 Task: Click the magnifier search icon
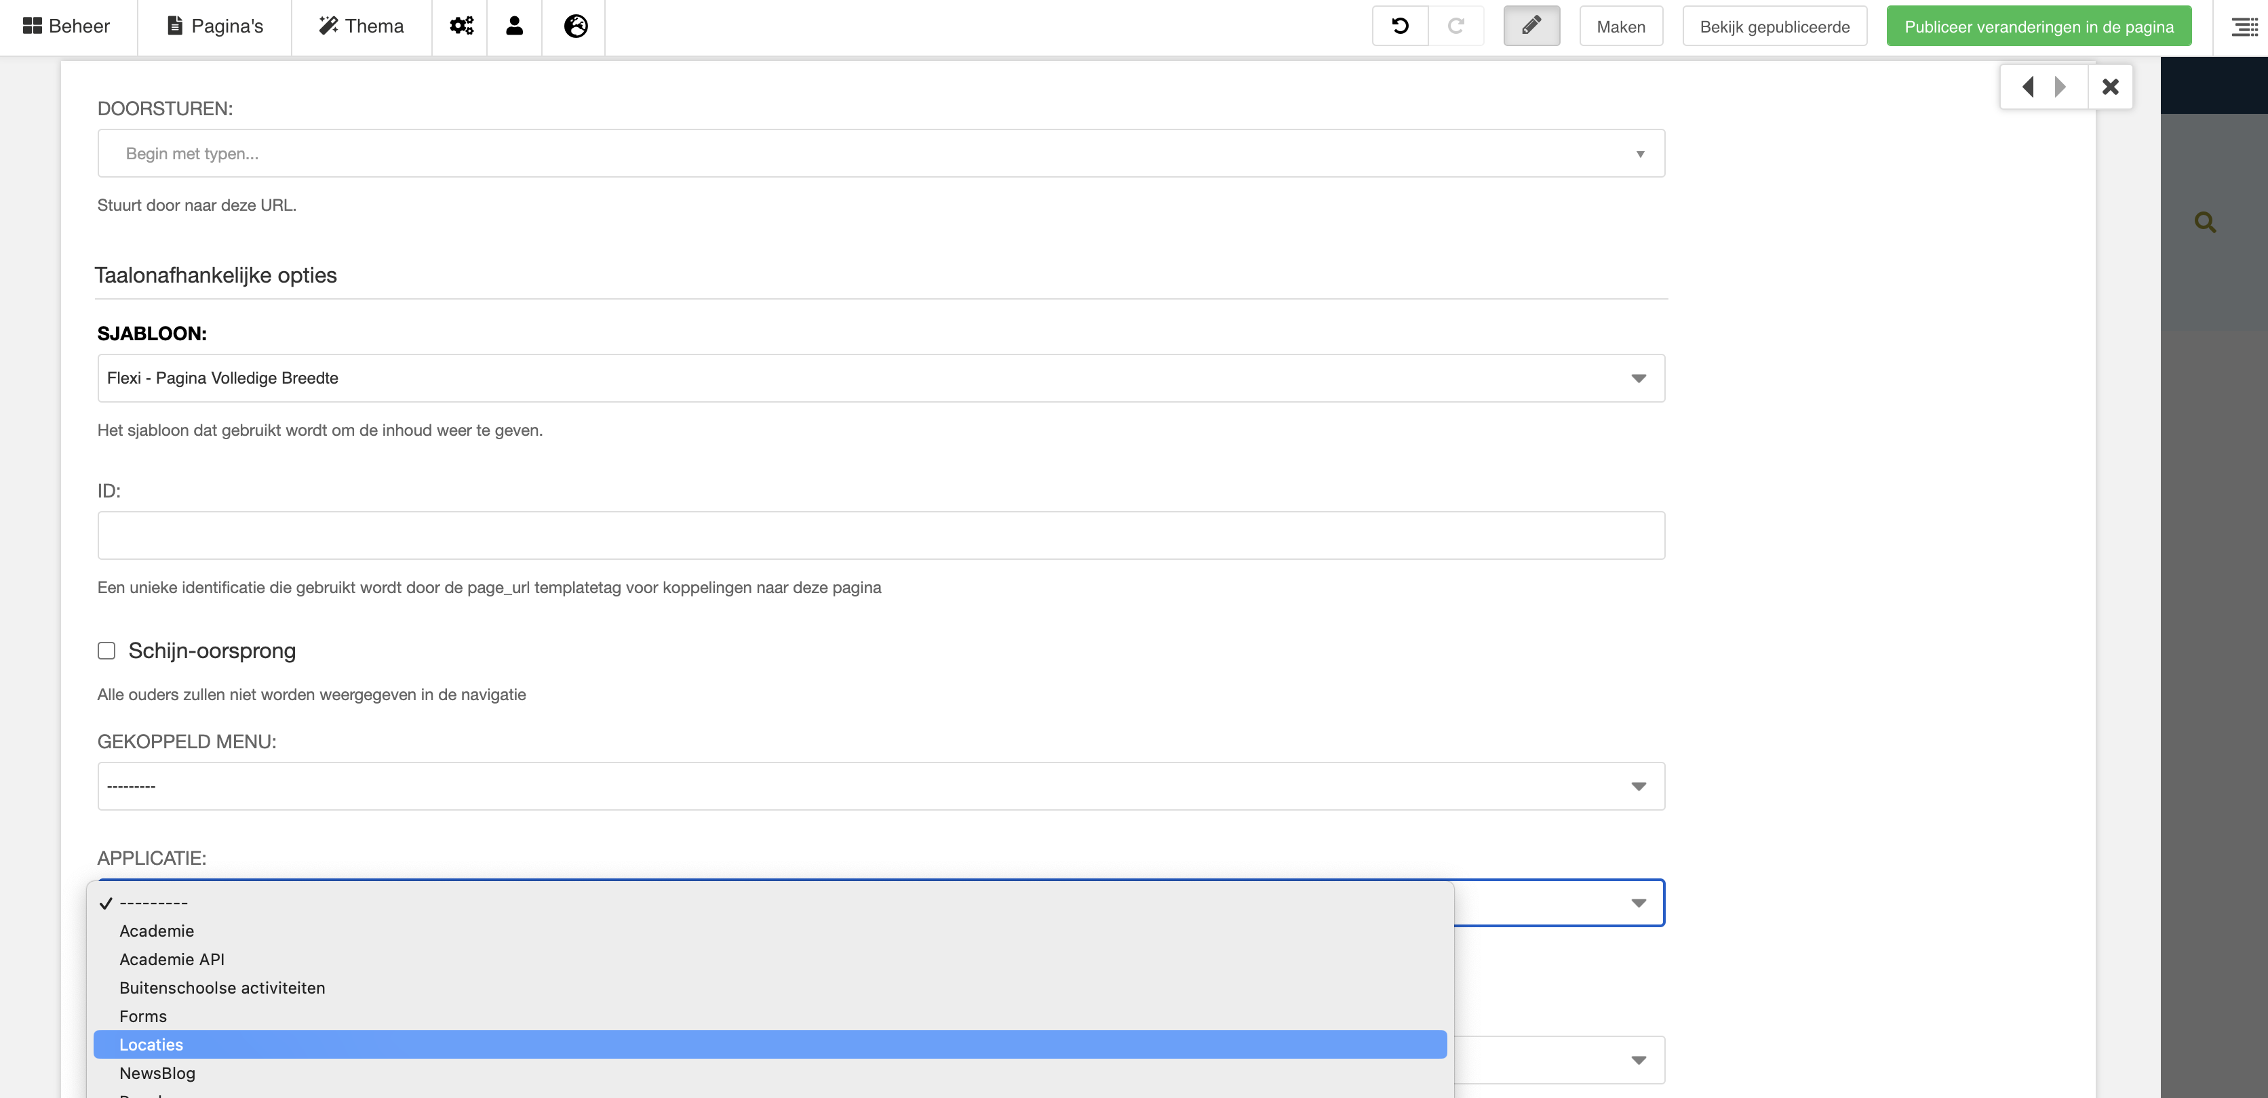coord(2205,222)
